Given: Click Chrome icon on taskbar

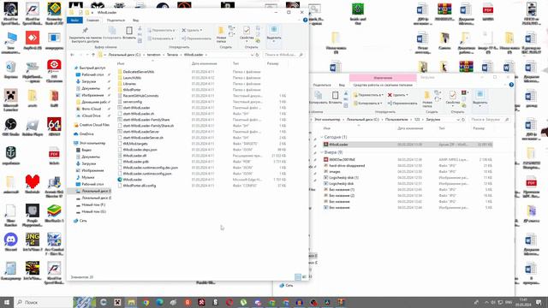Looking at the screenshot, I should [146, 302].
